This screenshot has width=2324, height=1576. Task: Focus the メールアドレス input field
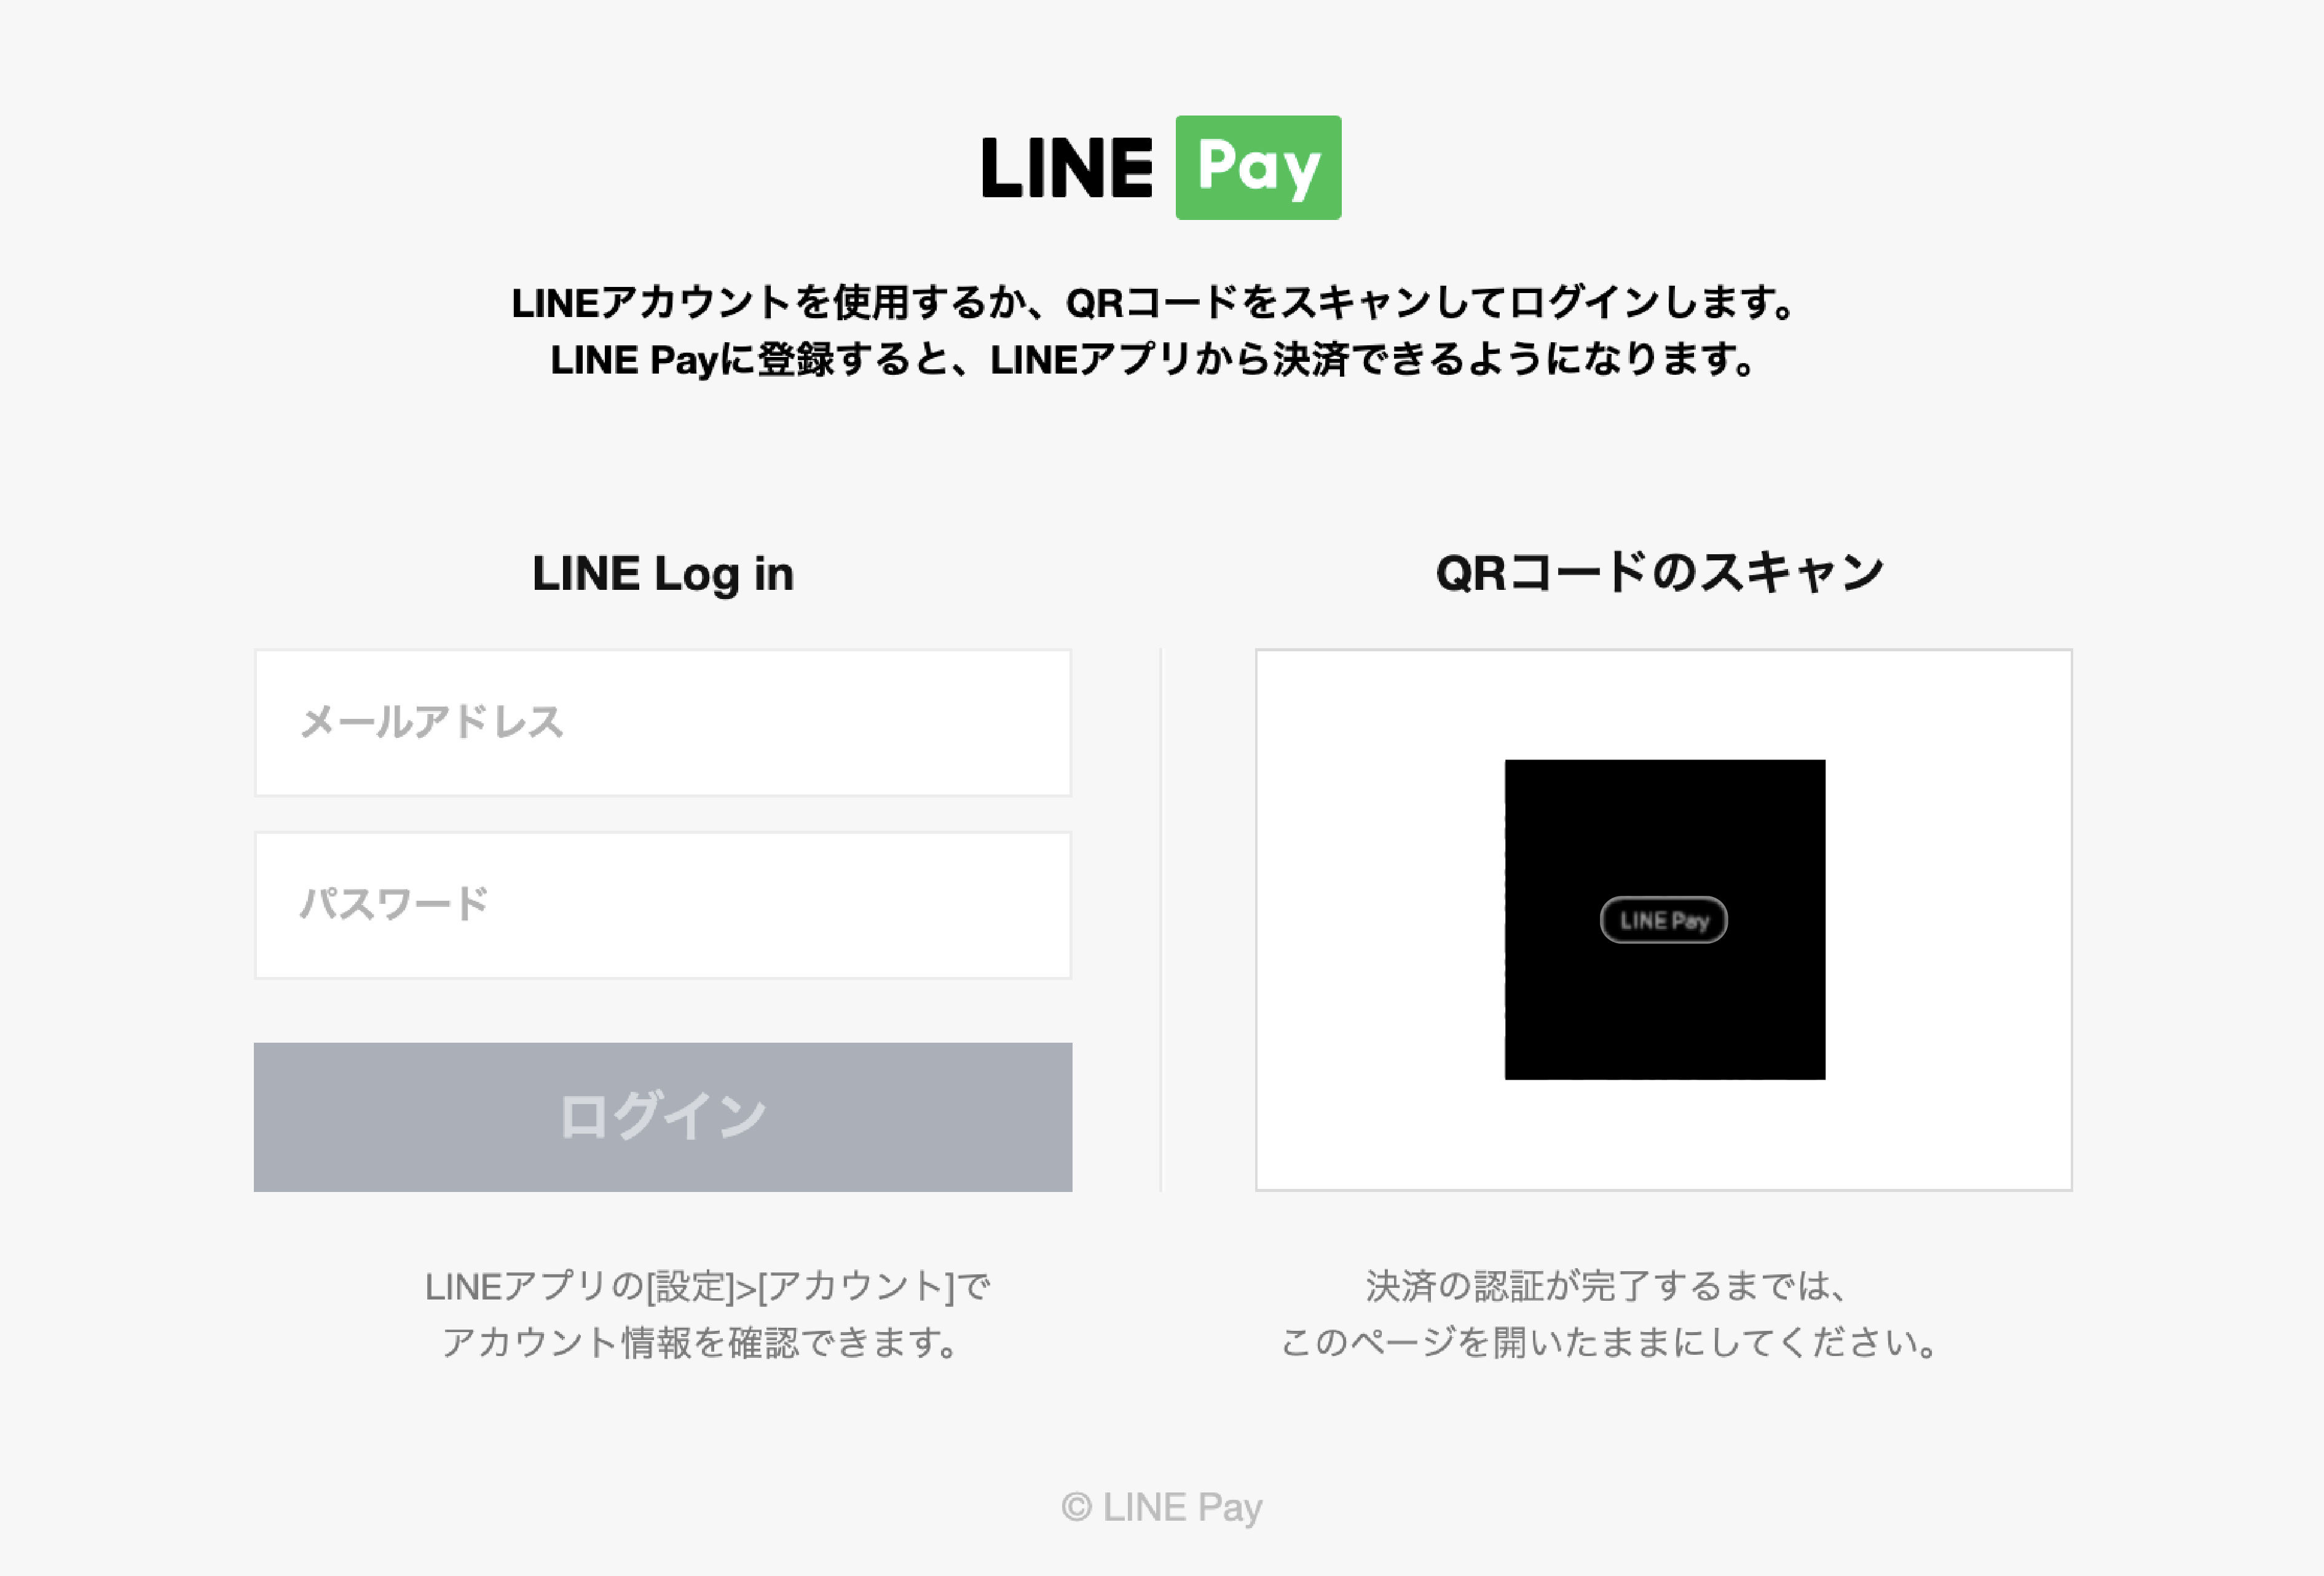pos(663,723)
